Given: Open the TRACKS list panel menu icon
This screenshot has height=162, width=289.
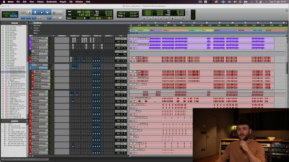Looking at the screenshot, I should coord(27,23).
